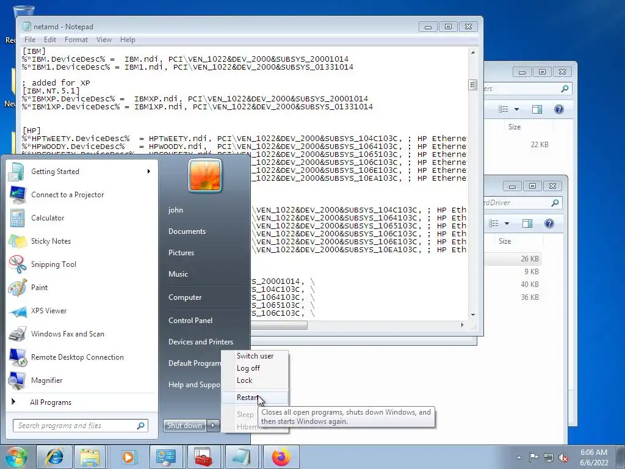Open Computer from Start menu

[185, 297]
